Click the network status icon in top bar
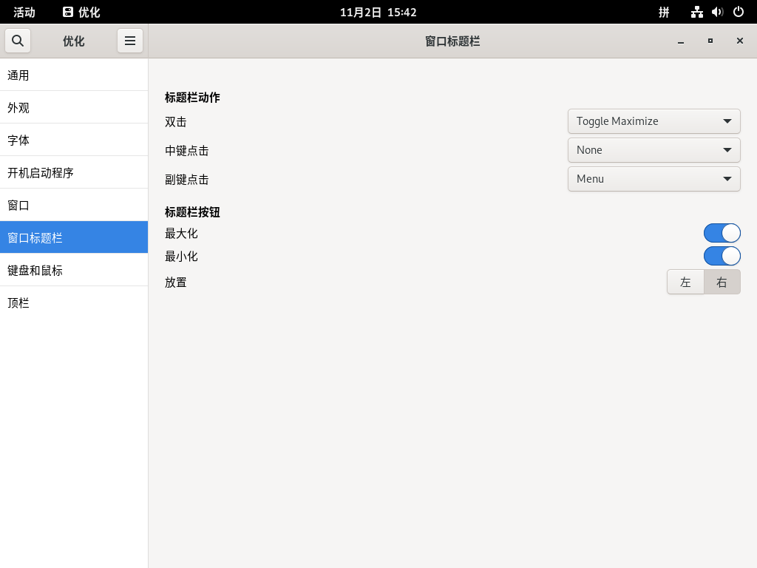 click(x=696, y=12)
